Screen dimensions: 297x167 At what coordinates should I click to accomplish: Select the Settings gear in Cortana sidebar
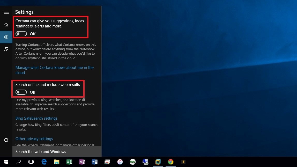pyautogui.click(x=6, y=37)
